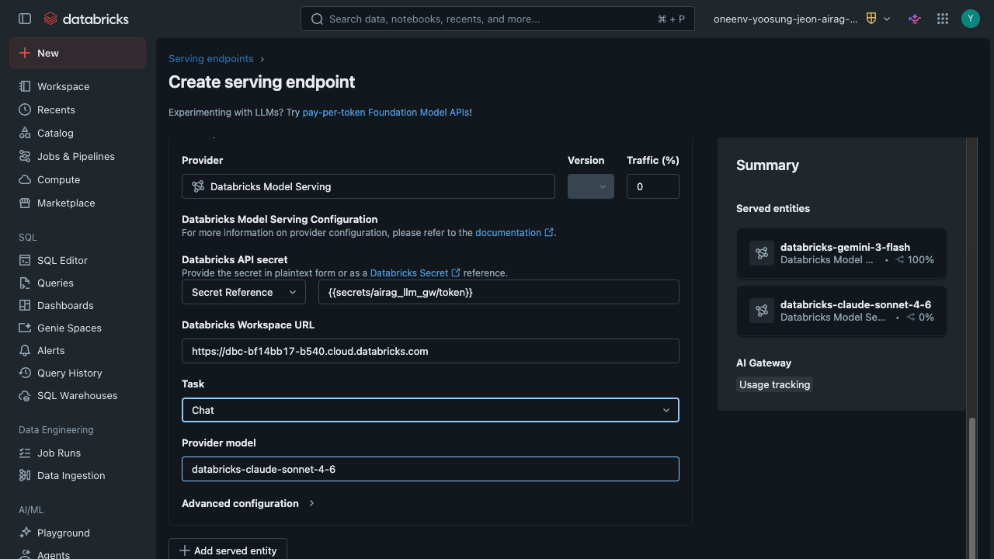Viewport: 994px width, 559px height.
Task: Click the Job Runs icon
Action: (x=25, y=453)
